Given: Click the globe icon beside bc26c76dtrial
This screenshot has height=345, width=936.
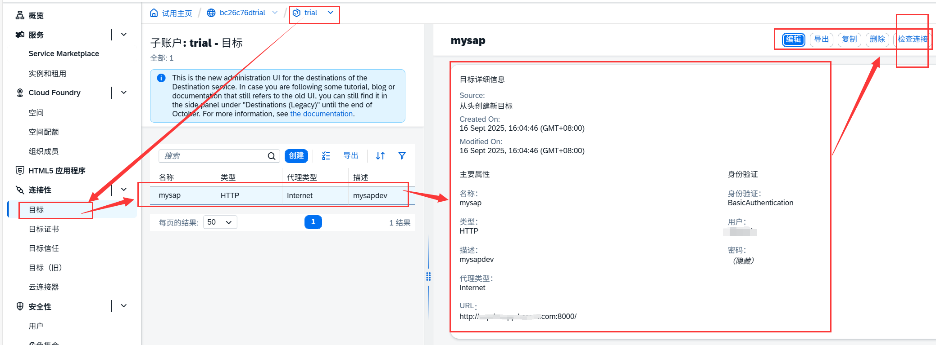Looking at the screenshot, I should pos(211,13).
